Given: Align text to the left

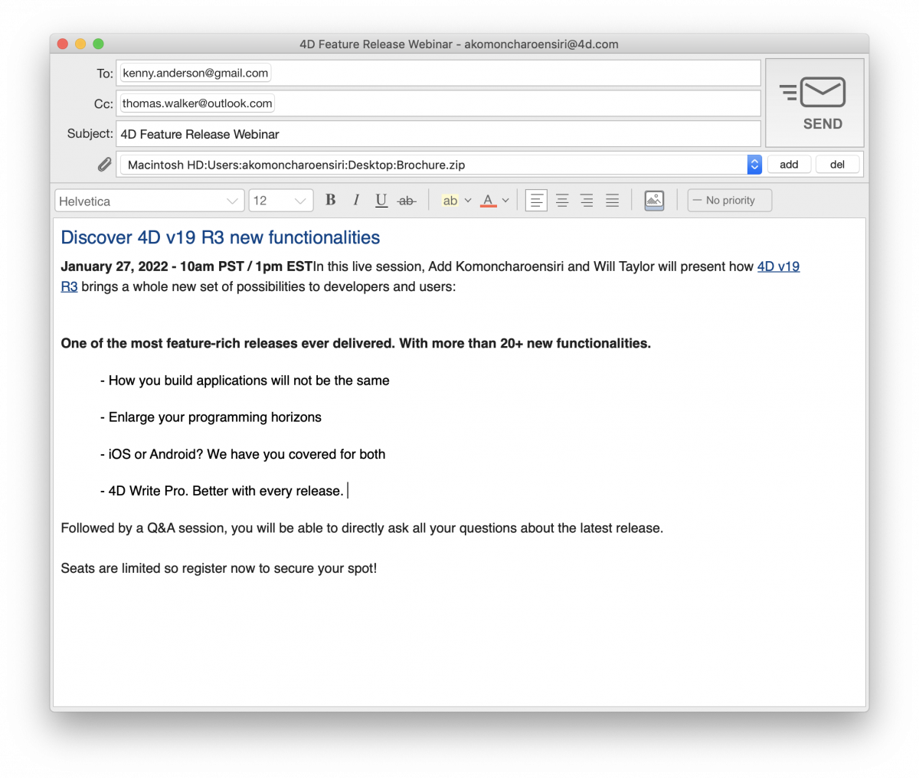Looking at the screenshot, I should coord(537,201).
